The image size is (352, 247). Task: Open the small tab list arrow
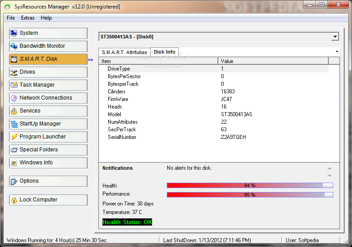click(337, 52)
